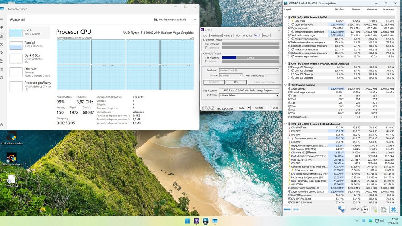Enable Reference checkbox under CPU Multi Thread

[x=206, y=61]
